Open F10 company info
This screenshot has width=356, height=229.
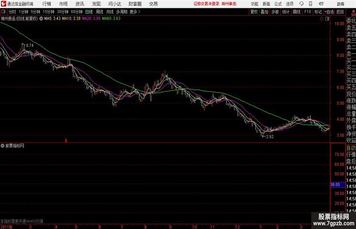click(307, 12)
